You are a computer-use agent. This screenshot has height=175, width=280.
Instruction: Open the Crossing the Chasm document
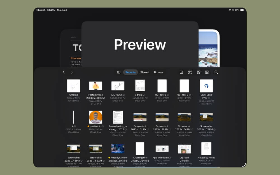pos(140,149)
